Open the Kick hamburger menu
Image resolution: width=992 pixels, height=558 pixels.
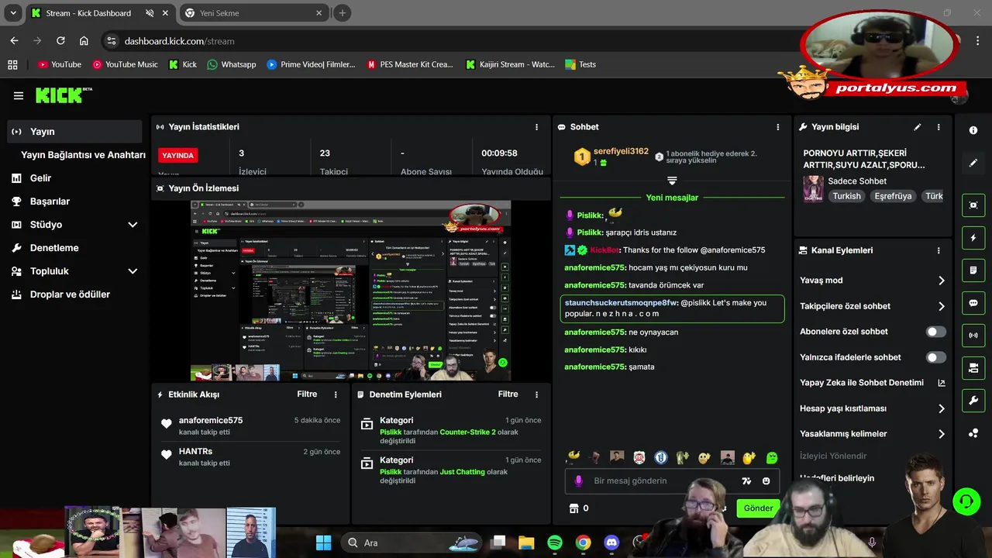(x=19, y=95)
